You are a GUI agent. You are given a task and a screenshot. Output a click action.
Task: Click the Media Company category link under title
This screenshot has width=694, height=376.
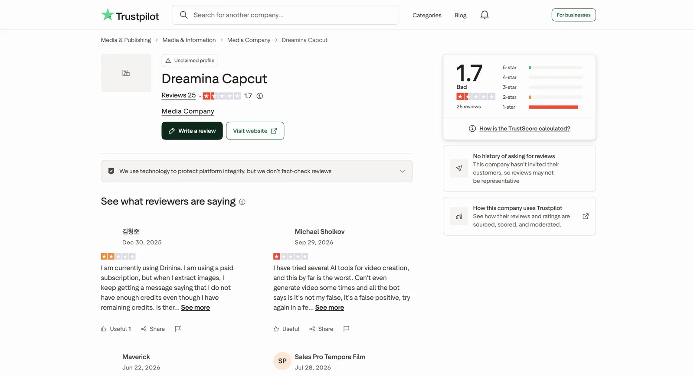(x=188, y=111)
